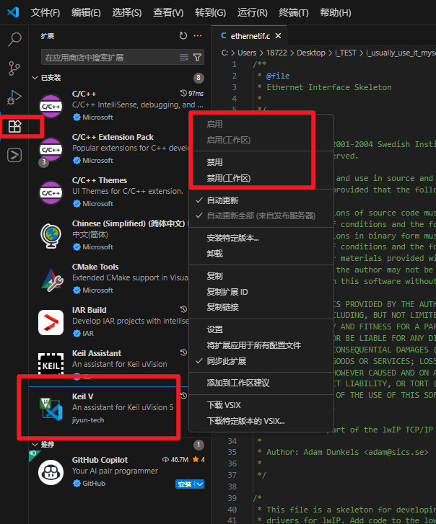
Task: Open the 帮助(H) menu
Action: (335, 13)
